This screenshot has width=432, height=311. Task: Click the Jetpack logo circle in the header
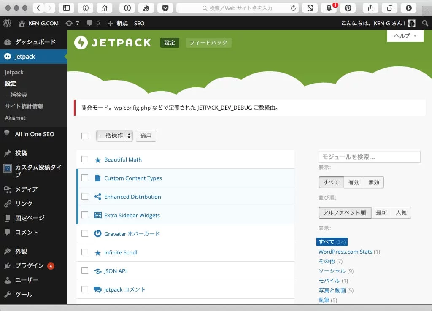coord(81,43)
